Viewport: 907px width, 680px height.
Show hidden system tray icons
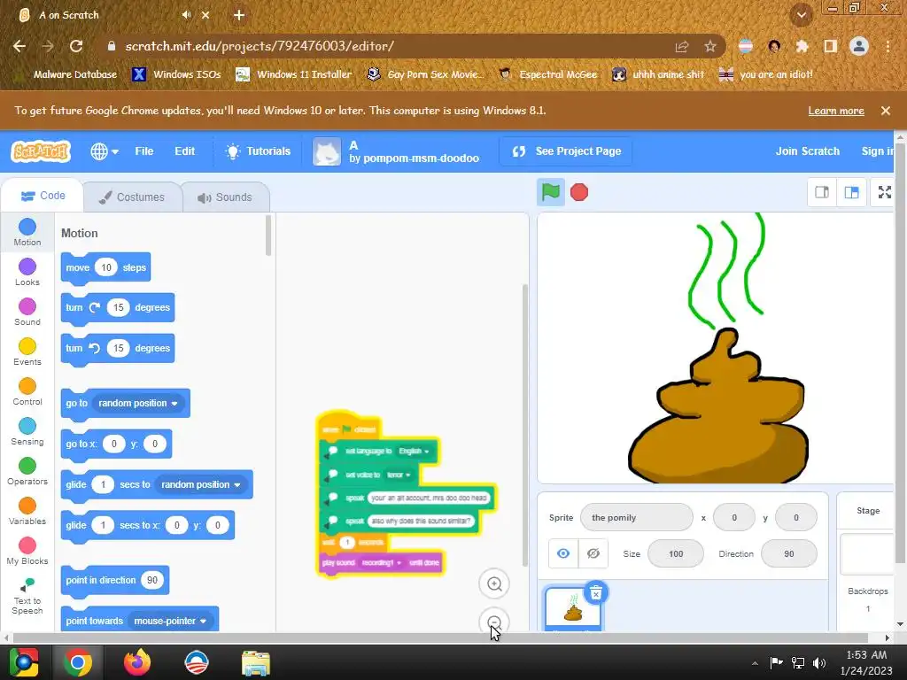(x=755, y=663)
